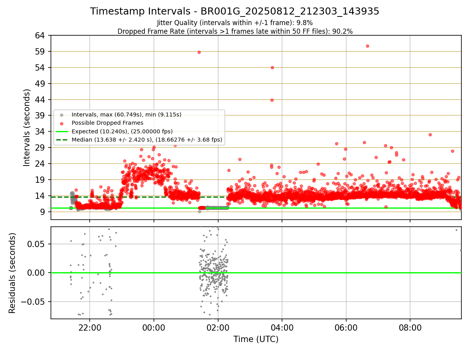Click the '06:00' x-axis tick label
Image resolution: width=470 pixels, height=353 pixels.
tap(346, 327)
